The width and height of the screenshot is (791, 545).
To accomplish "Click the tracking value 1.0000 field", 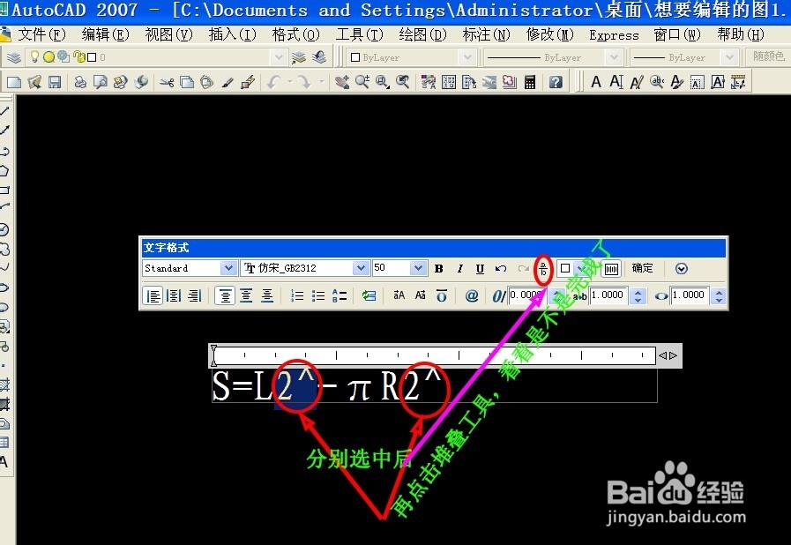I will (x=608, y=295).
